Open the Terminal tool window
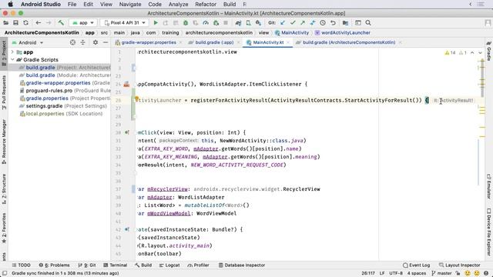 click(x=115, y=265)
